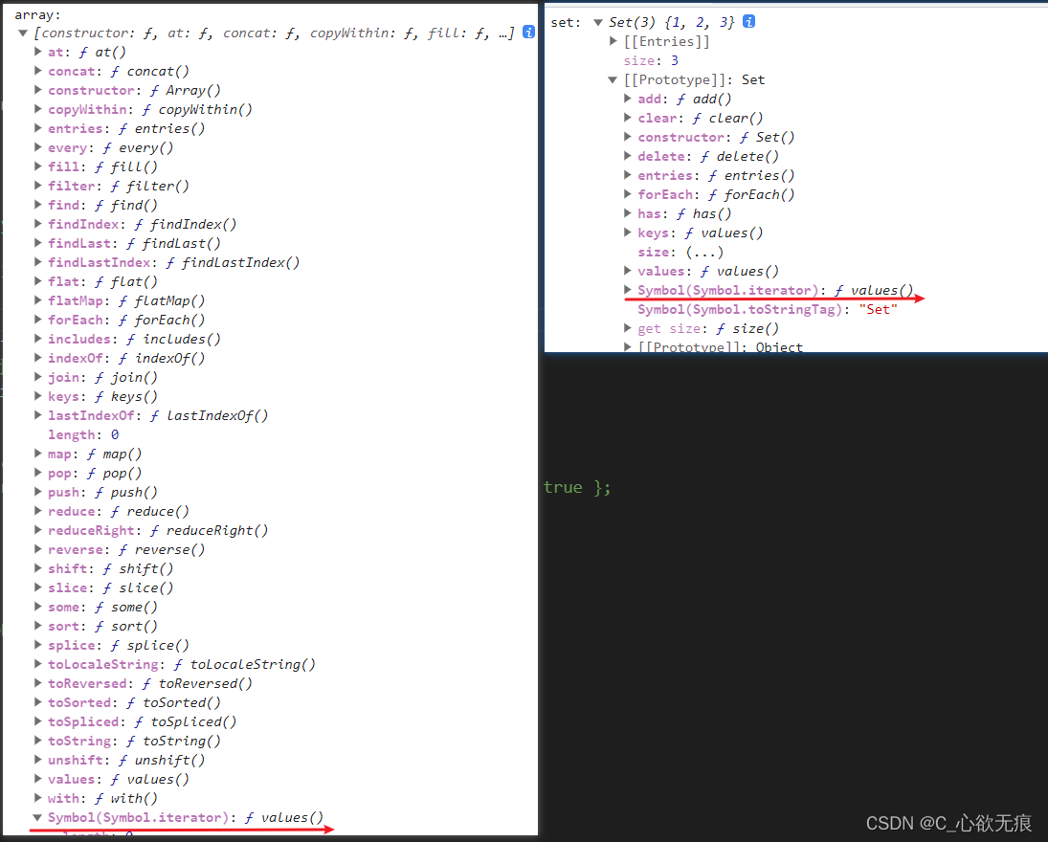Expand the array toSpliced method
Screen dimensions: 1048x842
(x=38, y=721)
